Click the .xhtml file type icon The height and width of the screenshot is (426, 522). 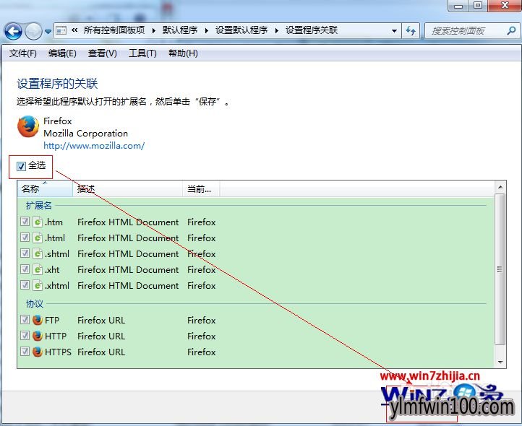(x=38, y=285)
